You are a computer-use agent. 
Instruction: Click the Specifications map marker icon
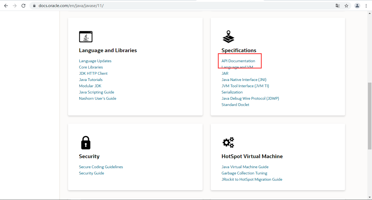coord(228,37)
